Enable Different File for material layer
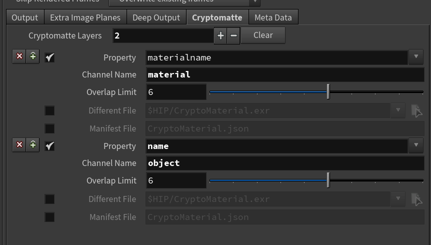The width and height of the screenshot is (431, 245). pos(49,111)
